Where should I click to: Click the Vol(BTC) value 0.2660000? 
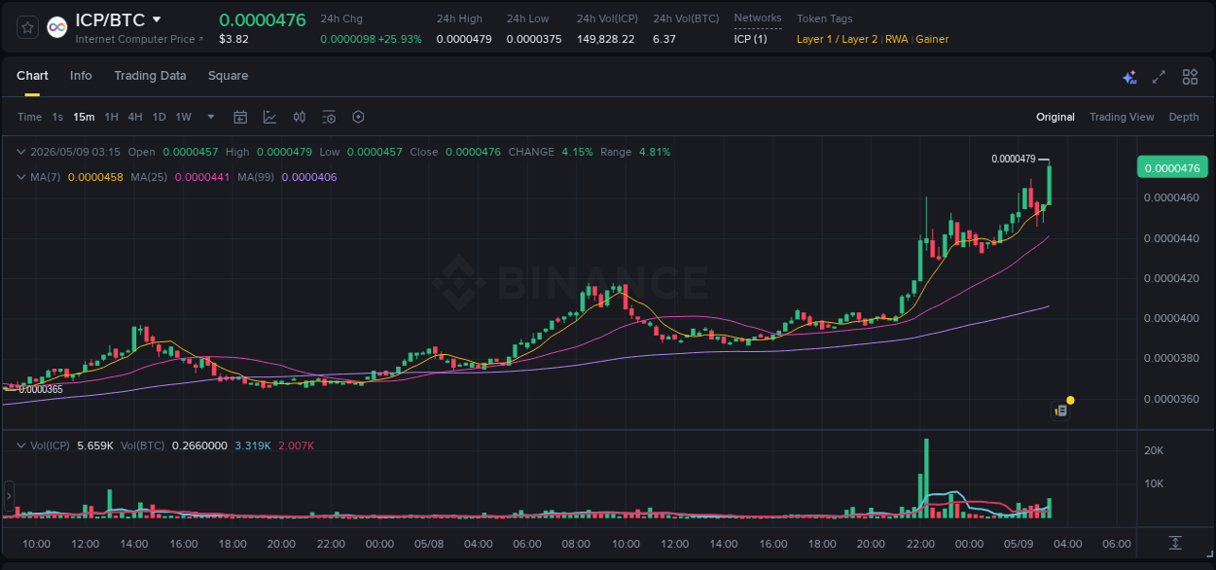click(x=199, y=445)
